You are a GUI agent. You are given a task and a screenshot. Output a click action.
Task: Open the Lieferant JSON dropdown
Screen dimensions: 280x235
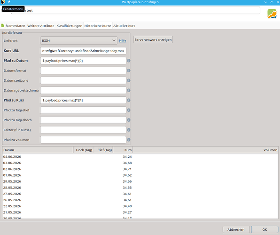79,41
